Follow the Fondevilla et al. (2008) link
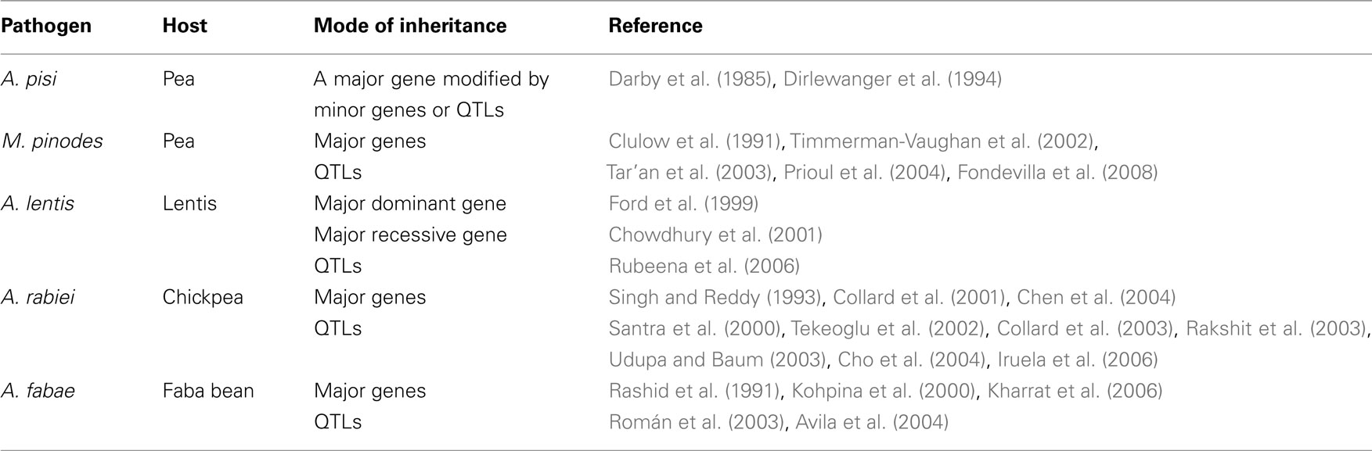The width and height of the screenshot is (1372, 451). (1057, 173)
